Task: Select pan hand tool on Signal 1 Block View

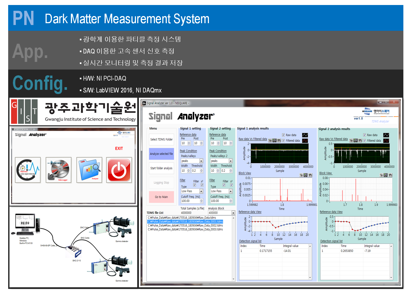Action: tap(310, 175)
